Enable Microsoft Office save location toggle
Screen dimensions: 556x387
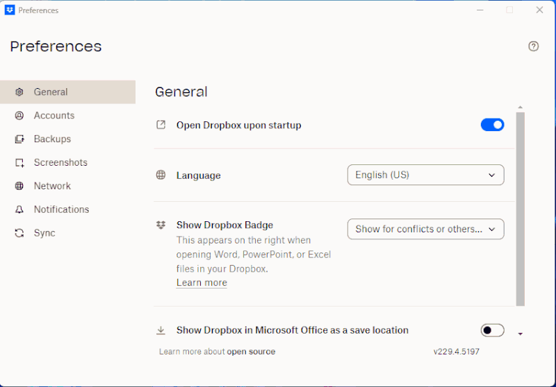tap(492, 330)
